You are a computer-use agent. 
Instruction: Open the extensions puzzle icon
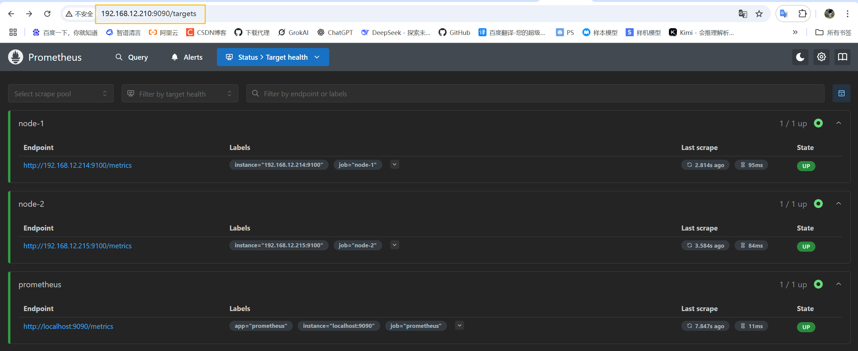(802, 14)
